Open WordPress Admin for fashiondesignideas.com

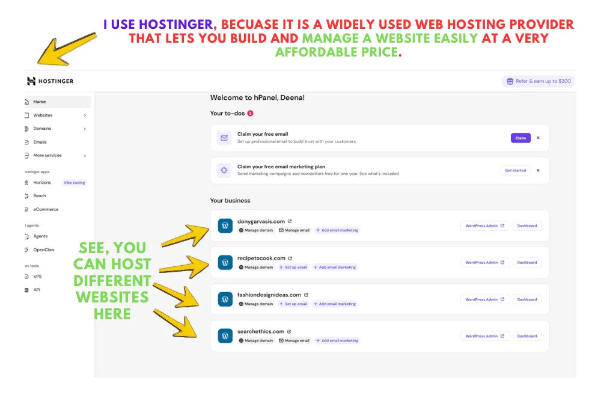coord(485,299)
